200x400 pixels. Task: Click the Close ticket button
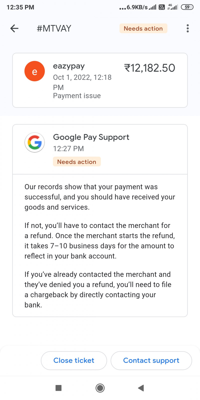click(x=74, y=360)
